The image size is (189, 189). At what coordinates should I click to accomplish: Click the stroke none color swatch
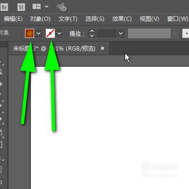pyautogui.click(x=50, y=33)
